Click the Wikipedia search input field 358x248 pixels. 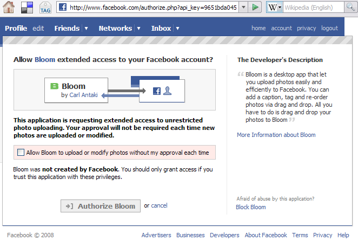point(313,8)
